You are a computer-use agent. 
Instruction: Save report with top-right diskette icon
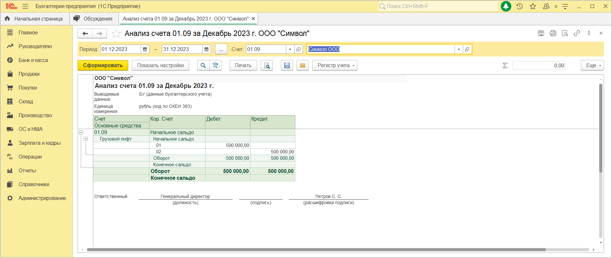[x=541, y=33]
